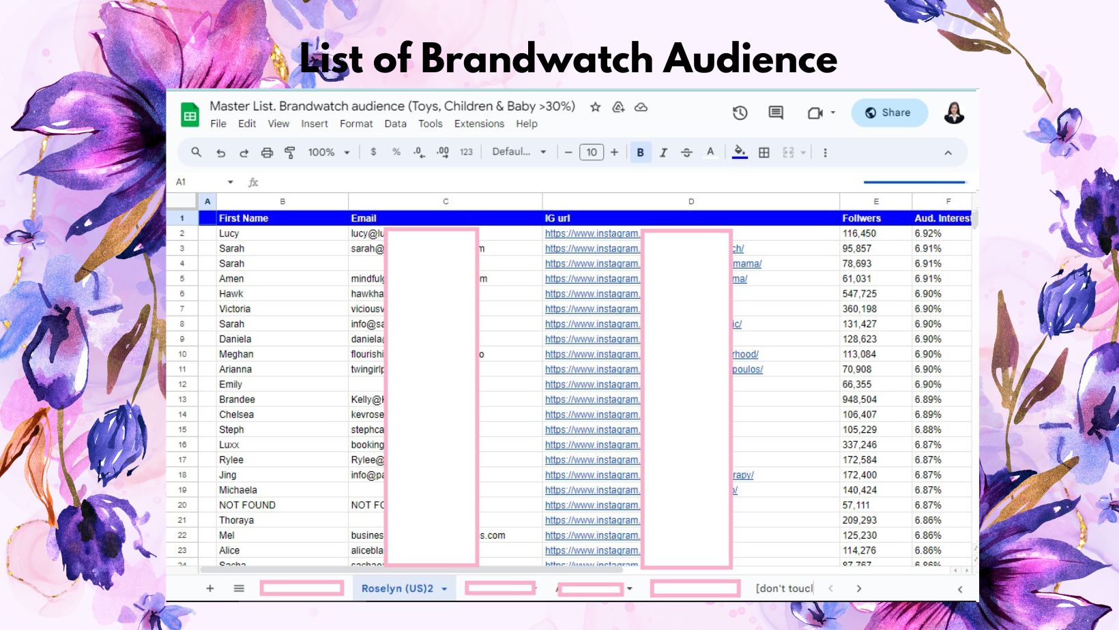Switch to the [don't touch sheet tab
The width and height of the screenshot is (1119, 630).
(784, 588)
